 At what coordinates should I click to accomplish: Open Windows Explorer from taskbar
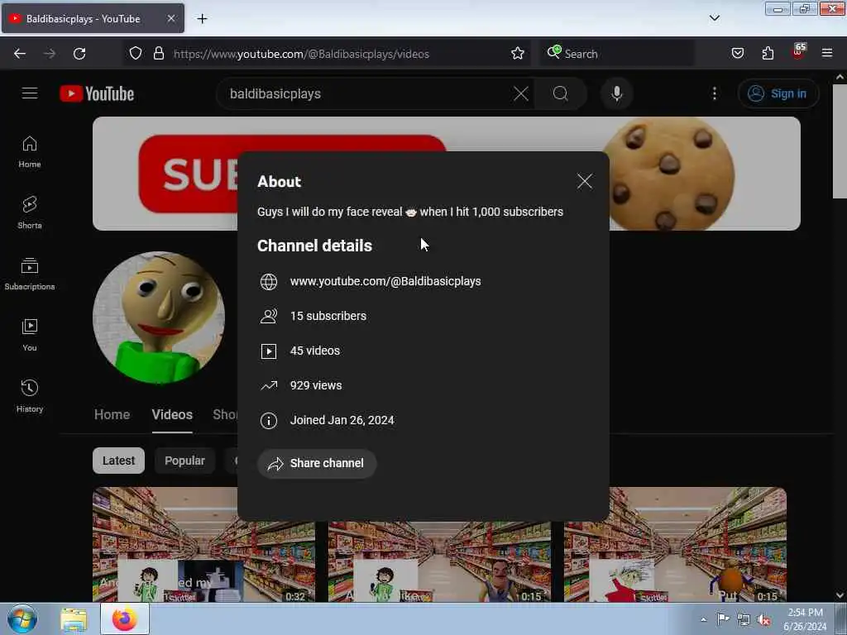[74, 619]
